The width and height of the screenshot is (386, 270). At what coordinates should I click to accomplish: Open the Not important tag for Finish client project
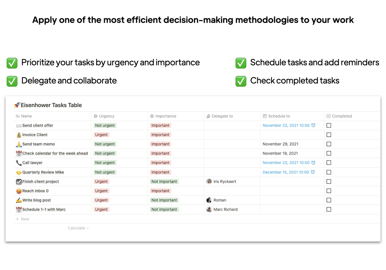click(164, 181)
